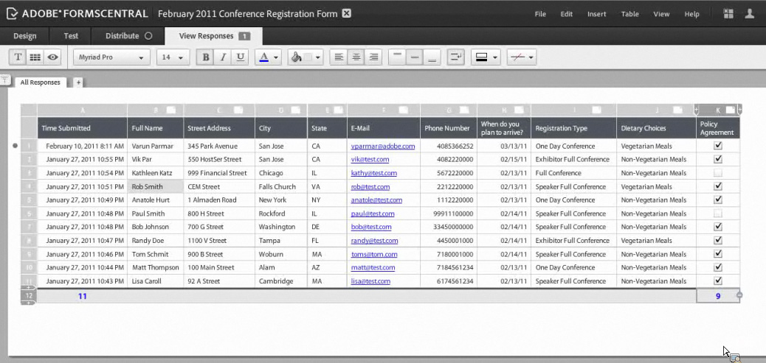Screen dimensions: 766x363
Task: Check Policy Agreement box for Kathleen Katz
Action: point(718,173)
